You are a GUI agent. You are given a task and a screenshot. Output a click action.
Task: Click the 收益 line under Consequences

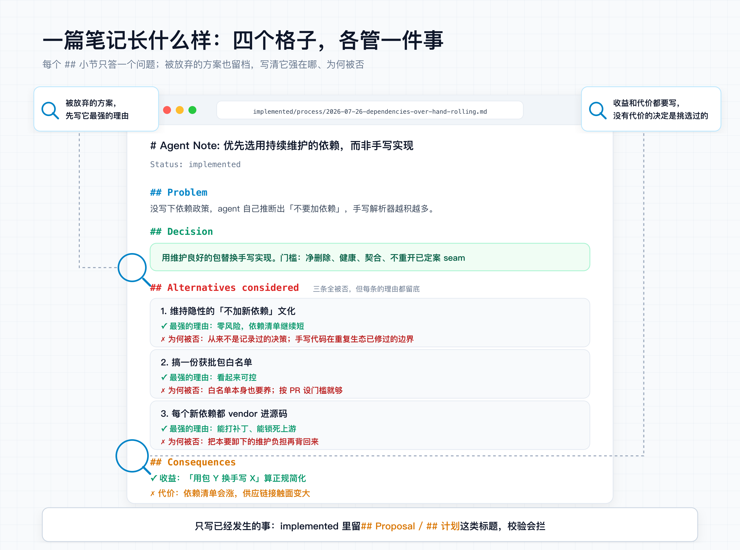[228, 478]
